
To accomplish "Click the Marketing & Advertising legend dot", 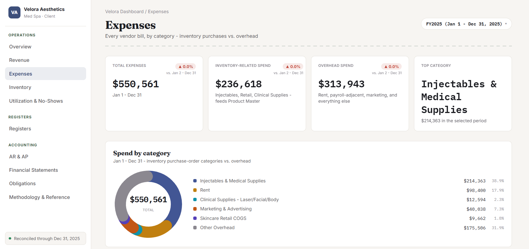I will (195, 209).
